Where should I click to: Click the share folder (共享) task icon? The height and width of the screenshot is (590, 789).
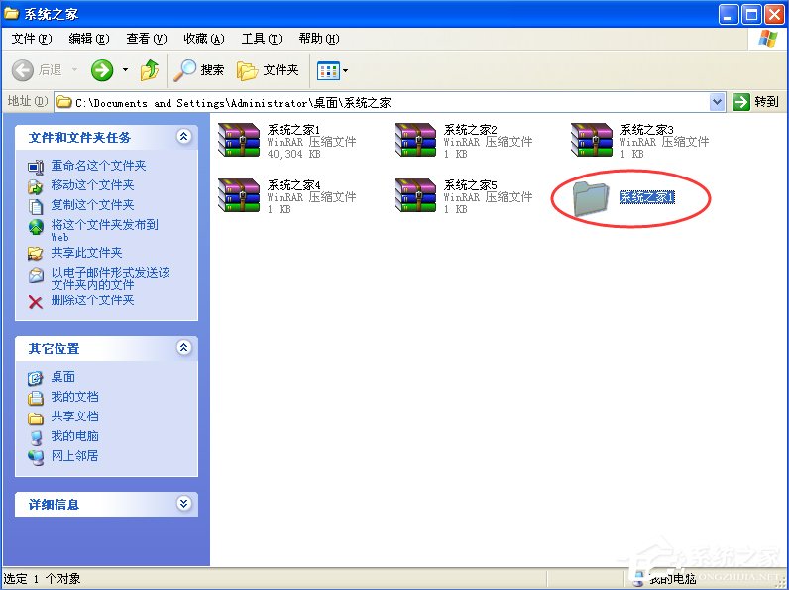point(36,253)
